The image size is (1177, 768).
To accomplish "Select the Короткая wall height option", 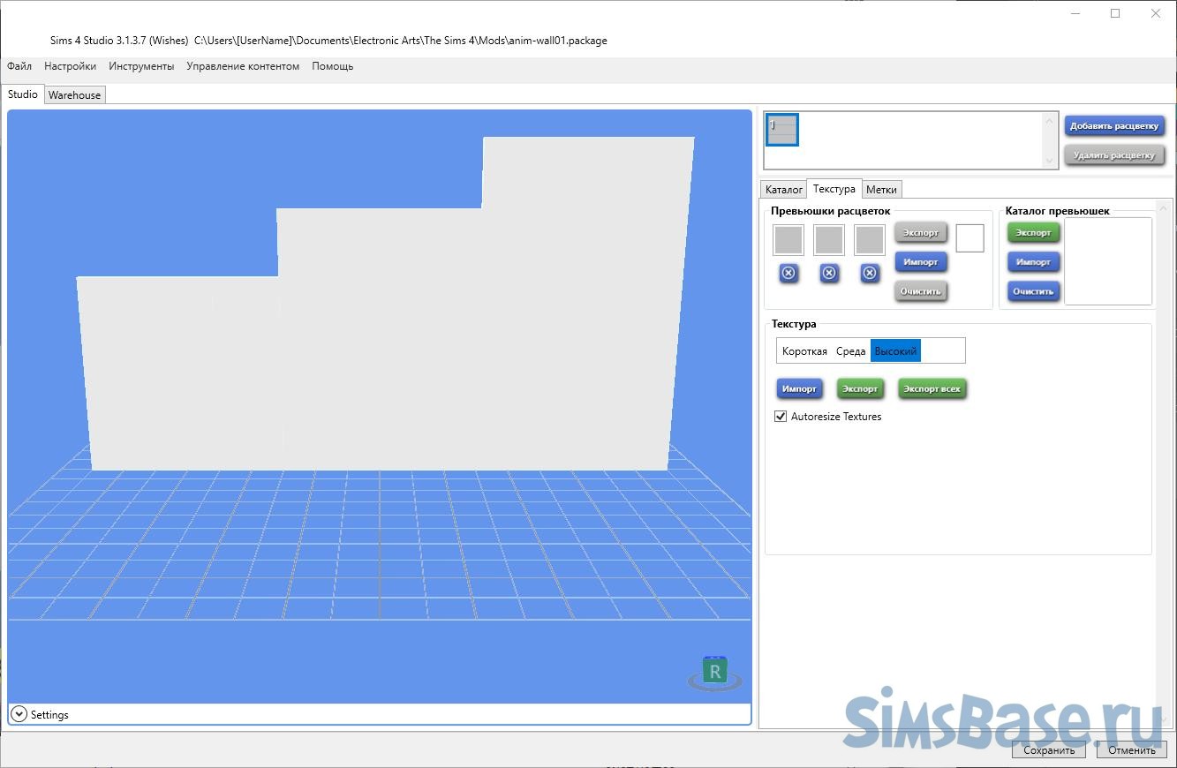I will coord(804,351).
